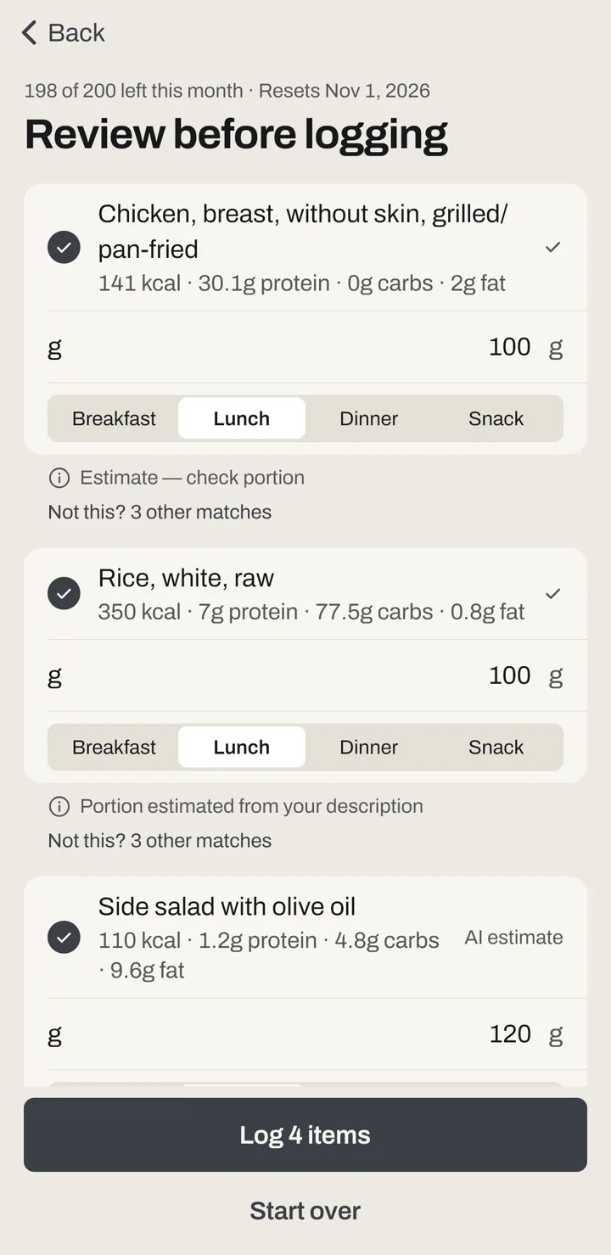Select Breakfast for the chicken item
Image resolution: width=611 pixels, height=1255 pixels.
point(114,418)
